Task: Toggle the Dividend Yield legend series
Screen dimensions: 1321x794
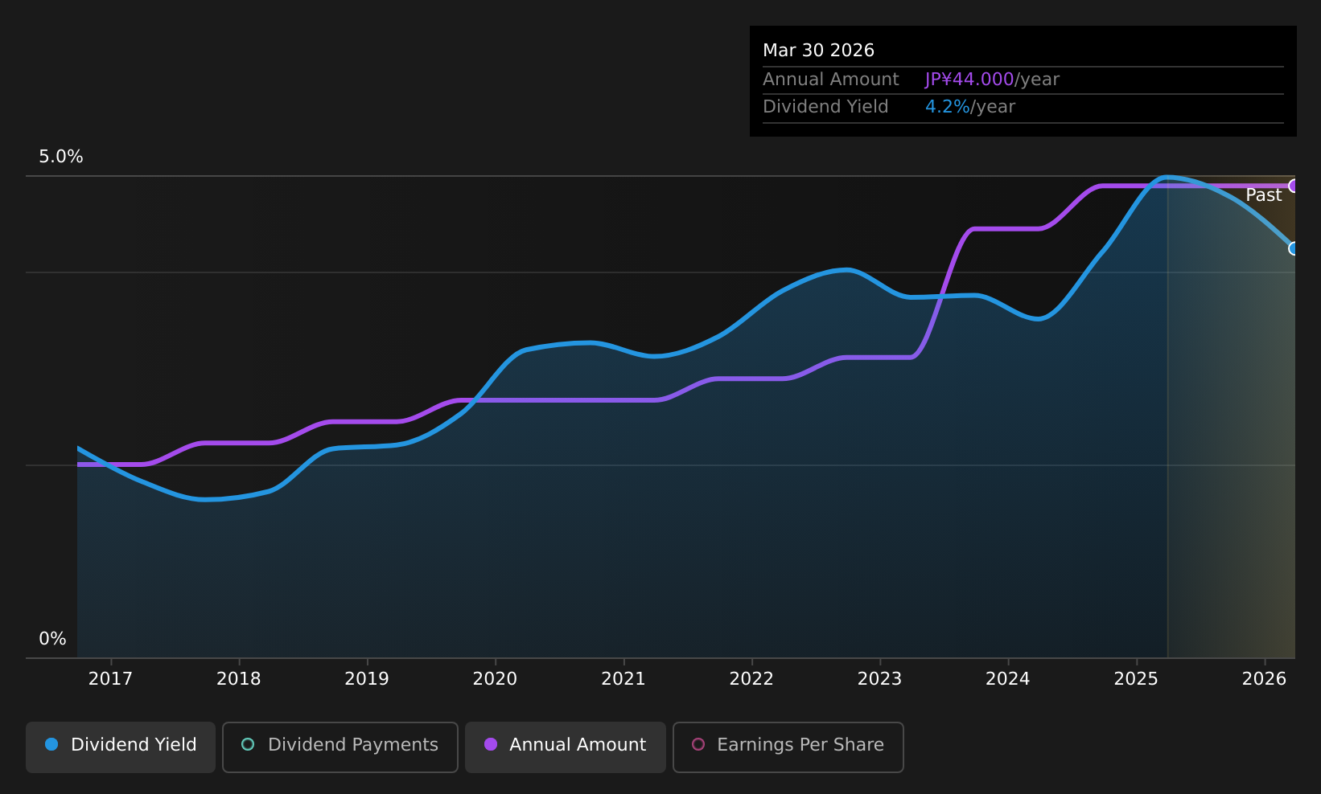Action: click(x=121, y=747)
